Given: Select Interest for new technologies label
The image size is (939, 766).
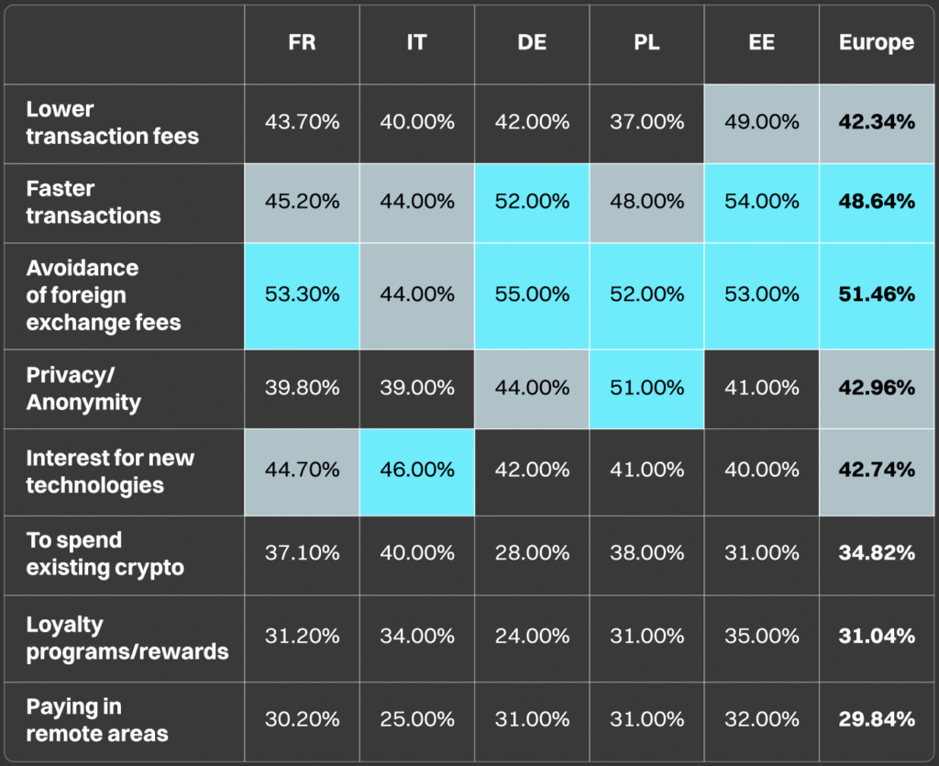Looking at the screenshot, I should [x=110, y=472].
